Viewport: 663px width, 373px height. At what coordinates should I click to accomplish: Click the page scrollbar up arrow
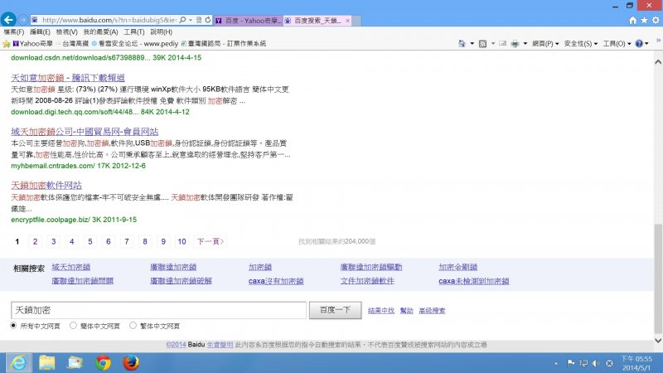(658, 61)
